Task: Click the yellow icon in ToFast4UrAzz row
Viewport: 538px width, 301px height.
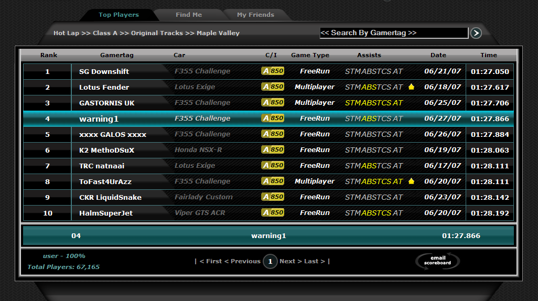Action: pyautogui.click(x=411, y=181)
